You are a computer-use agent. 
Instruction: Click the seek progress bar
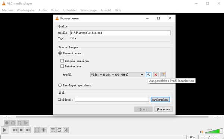[x=112, y=117]
